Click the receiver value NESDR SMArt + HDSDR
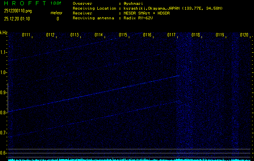 (x=147, y=13)
